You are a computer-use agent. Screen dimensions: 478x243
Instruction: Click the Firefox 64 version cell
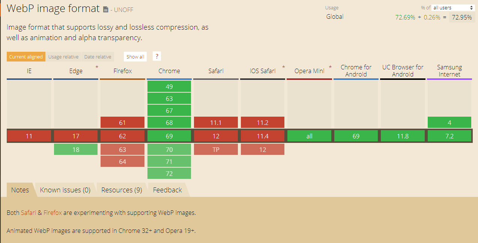point(123,161)
